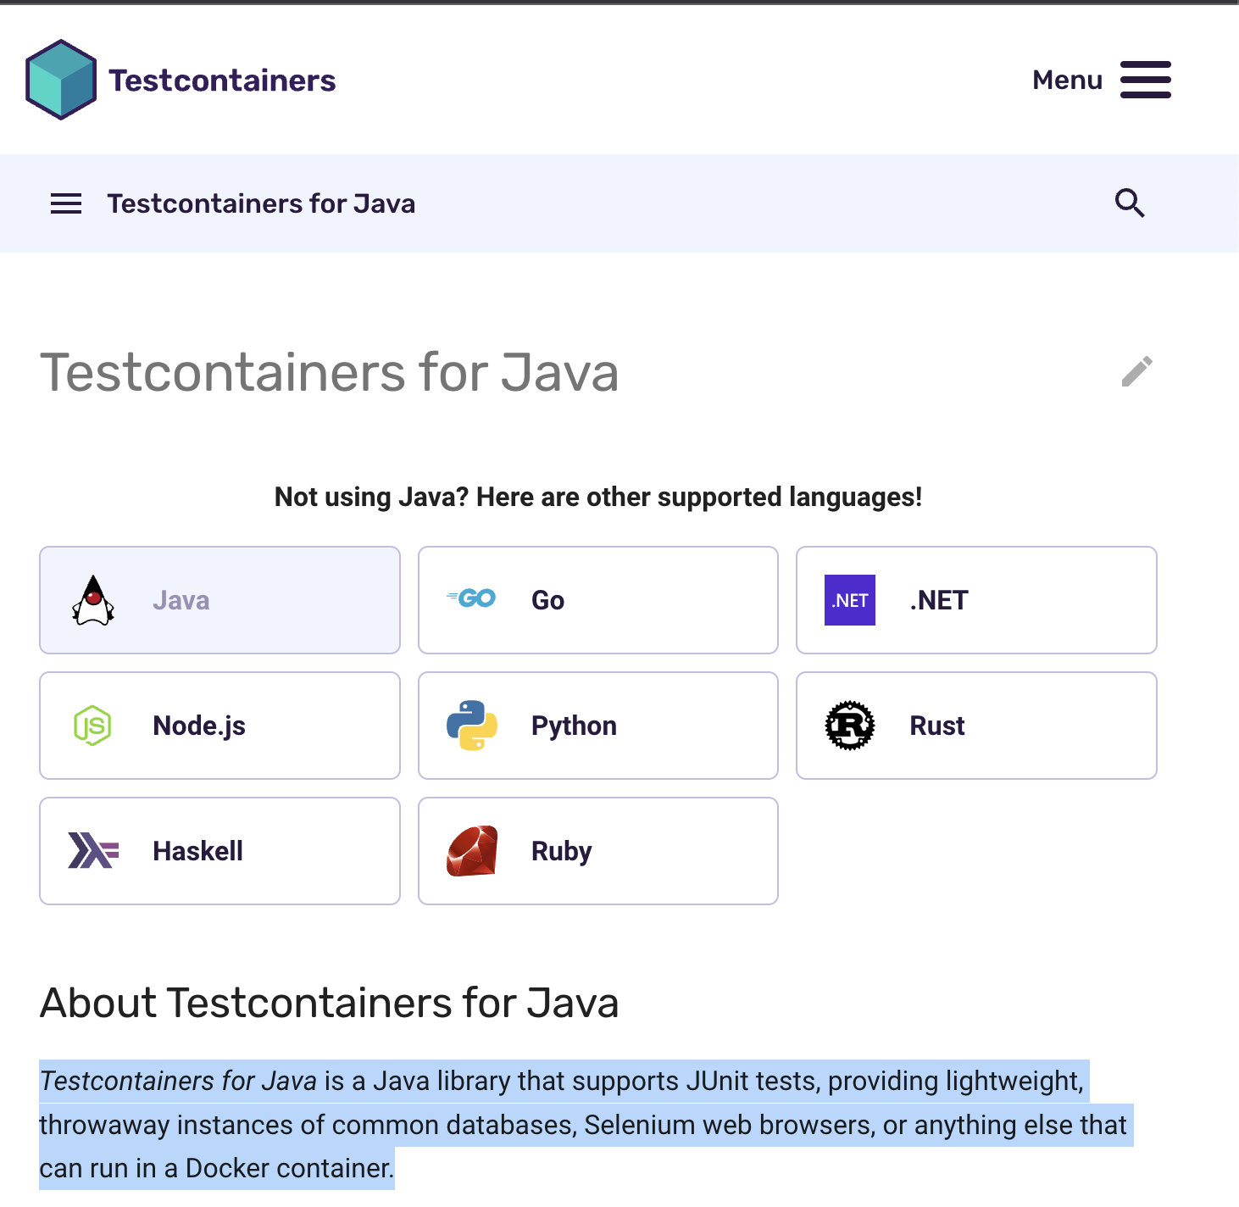Click the purple .NET logo icon

[x=850, y=600]
